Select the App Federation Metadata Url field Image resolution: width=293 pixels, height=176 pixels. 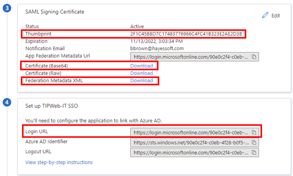click(x=194, y=57)
